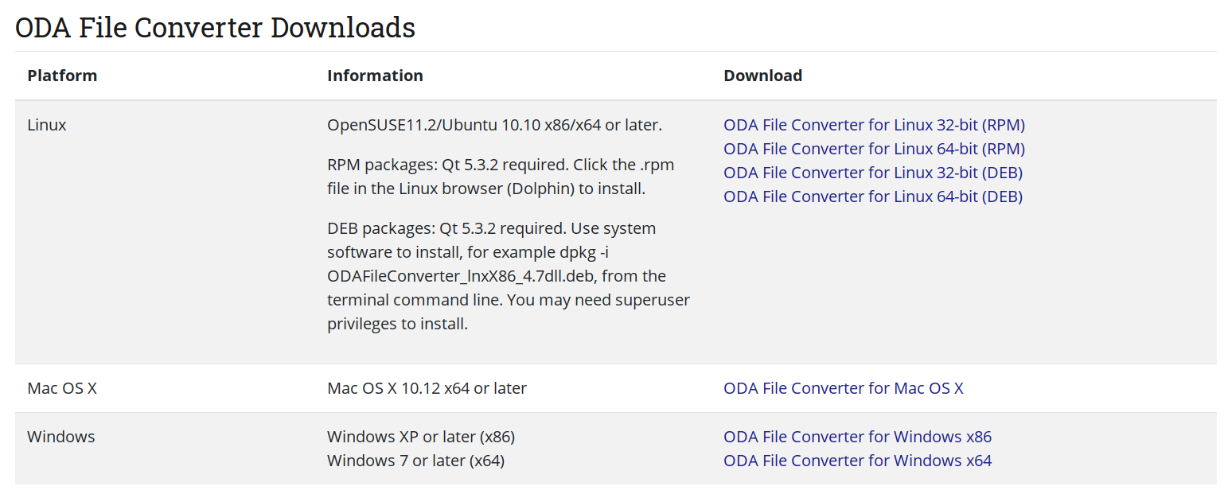
Task: Open ODA File Converter for Mac OS X link
Action: (844, 388)
